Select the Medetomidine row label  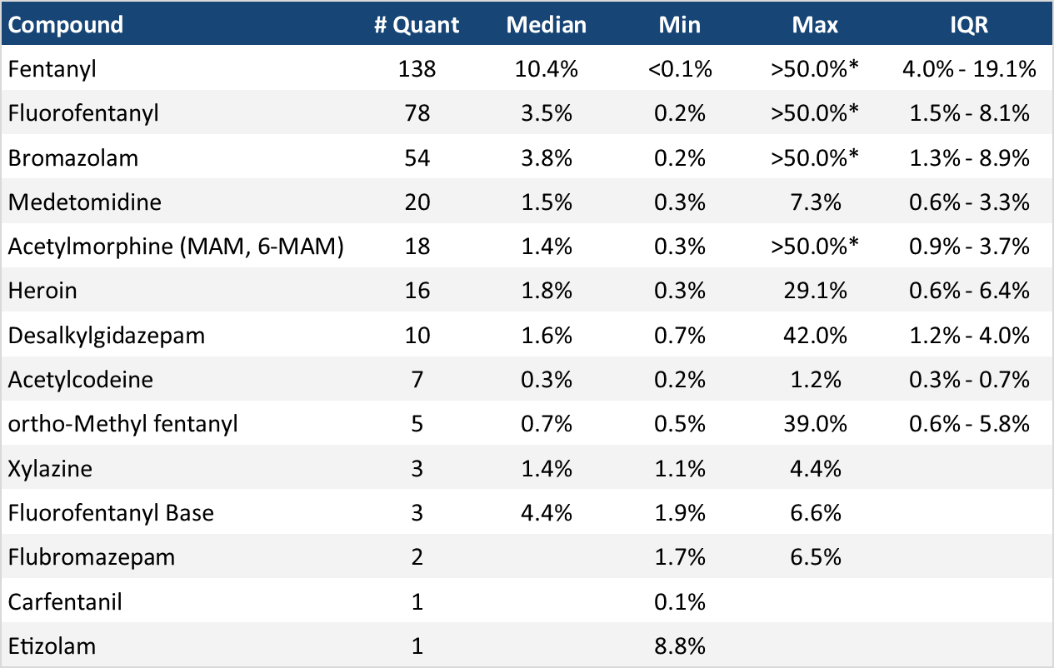(85, 202)
